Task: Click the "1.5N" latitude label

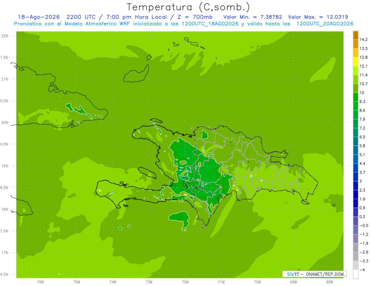Action: point(5,57)
